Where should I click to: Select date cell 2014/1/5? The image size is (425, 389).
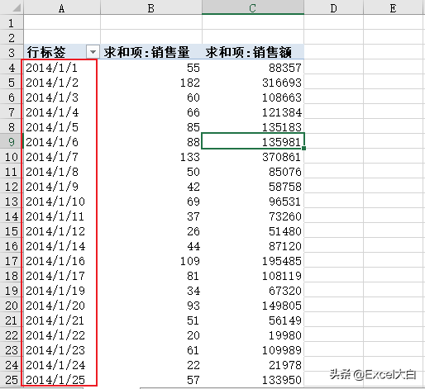[x=62, y=127]
